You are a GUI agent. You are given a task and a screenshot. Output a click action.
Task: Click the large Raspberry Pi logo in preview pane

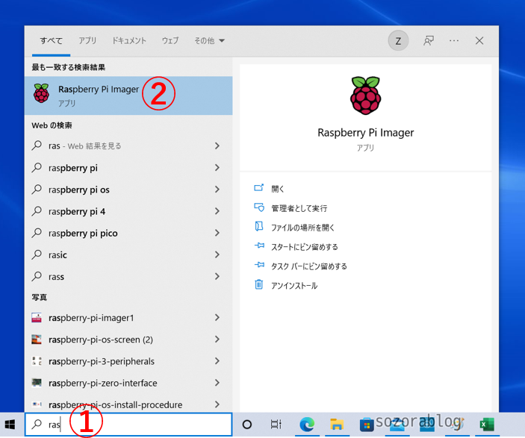tap(365, 96)
